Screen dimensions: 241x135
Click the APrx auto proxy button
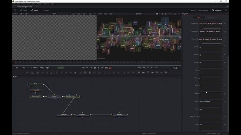coord(152,68)
